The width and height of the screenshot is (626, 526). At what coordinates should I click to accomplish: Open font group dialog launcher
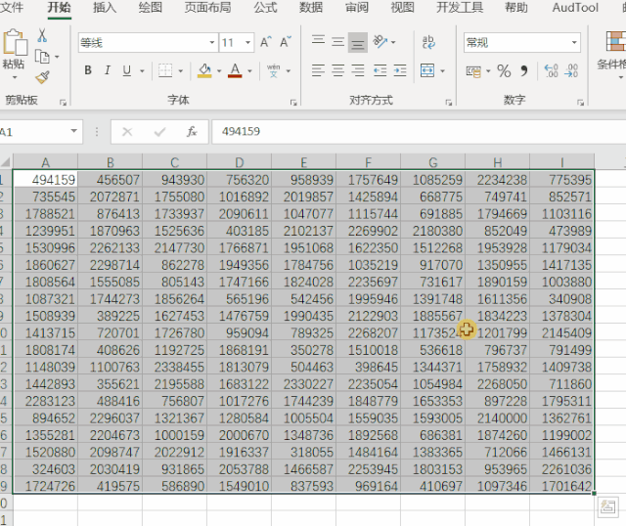click(x=293, y=103)
